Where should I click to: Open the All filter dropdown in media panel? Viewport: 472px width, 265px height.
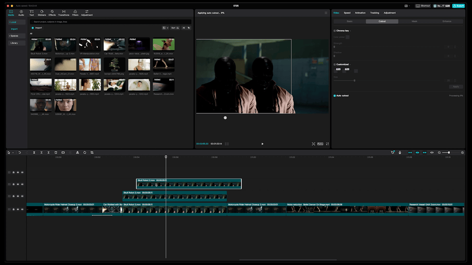pos(183,28)
